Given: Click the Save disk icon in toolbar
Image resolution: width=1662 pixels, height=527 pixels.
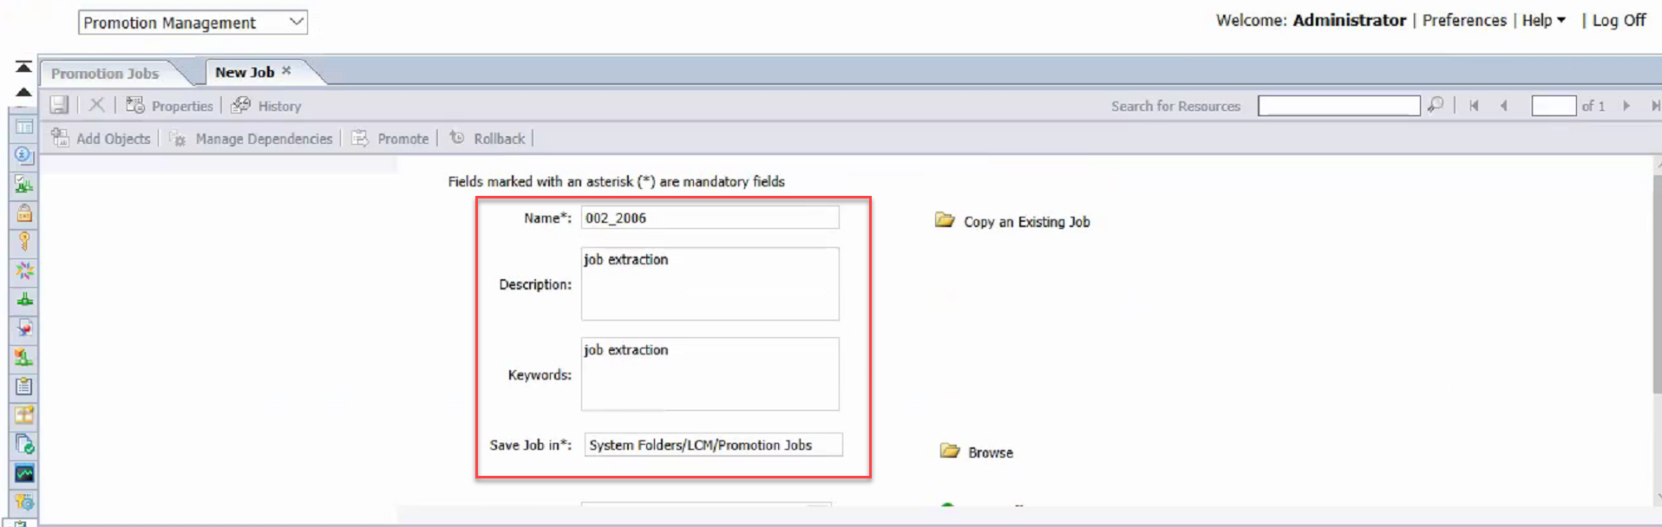Looking at the screenshot, I should pos(59,105).
